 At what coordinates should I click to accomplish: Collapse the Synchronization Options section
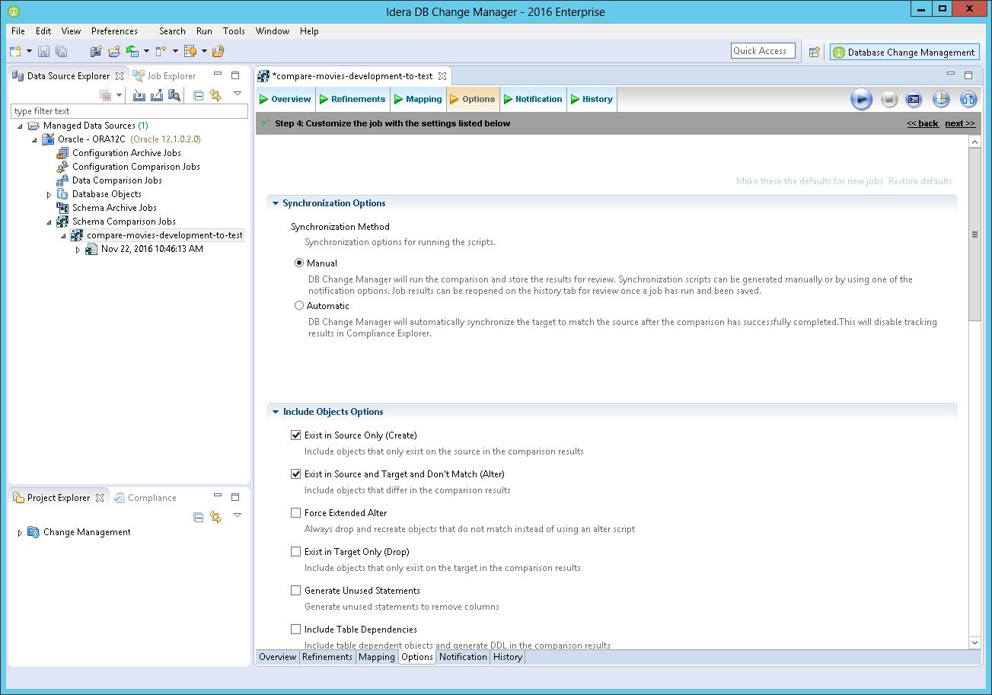coord(276,203)
